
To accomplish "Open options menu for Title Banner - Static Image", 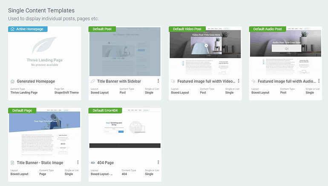I will coord(78,163).
